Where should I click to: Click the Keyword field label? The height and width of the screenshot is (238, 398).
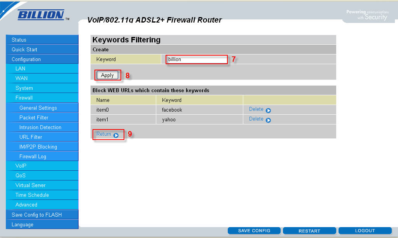click(106, 59)
